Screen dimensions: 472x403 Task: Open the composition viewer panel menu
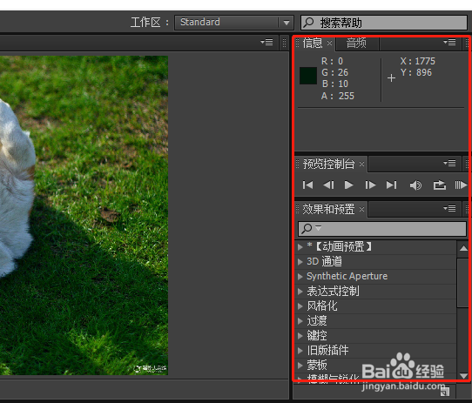pyautogui.click(x=266, y=42)
